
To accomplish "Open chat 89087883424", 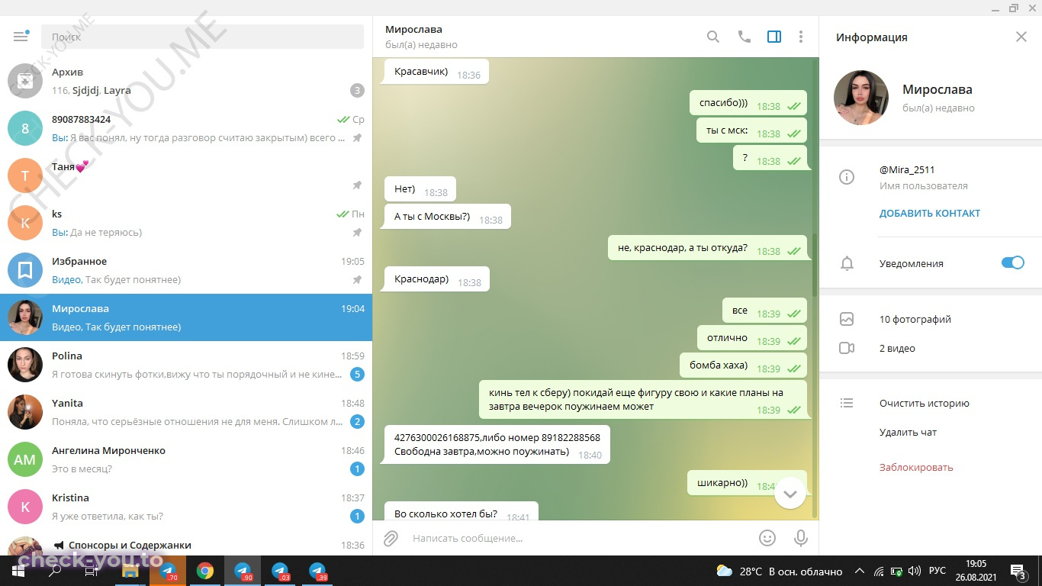I will 186,128.
